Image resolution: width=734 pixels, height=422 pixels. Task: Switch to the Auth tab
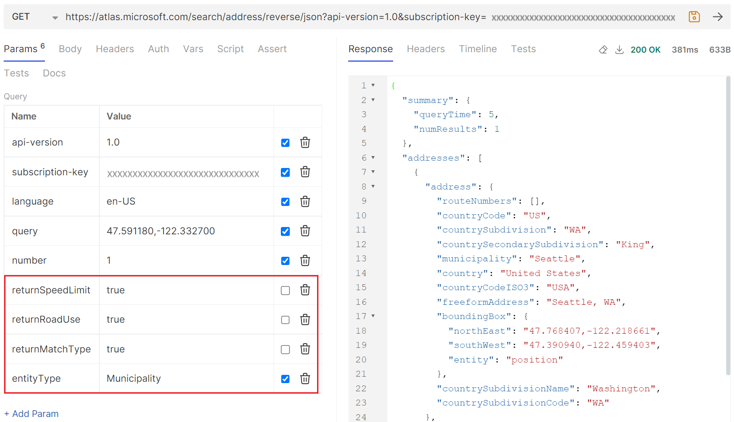pos(159,49)
